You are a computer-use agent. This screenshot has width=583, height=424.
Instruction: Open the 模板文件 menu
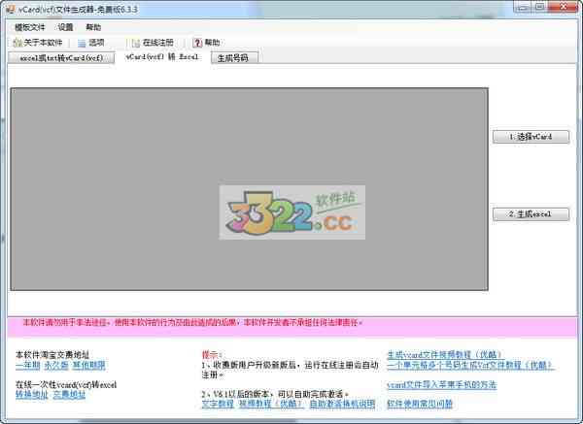tap(29, 27)
